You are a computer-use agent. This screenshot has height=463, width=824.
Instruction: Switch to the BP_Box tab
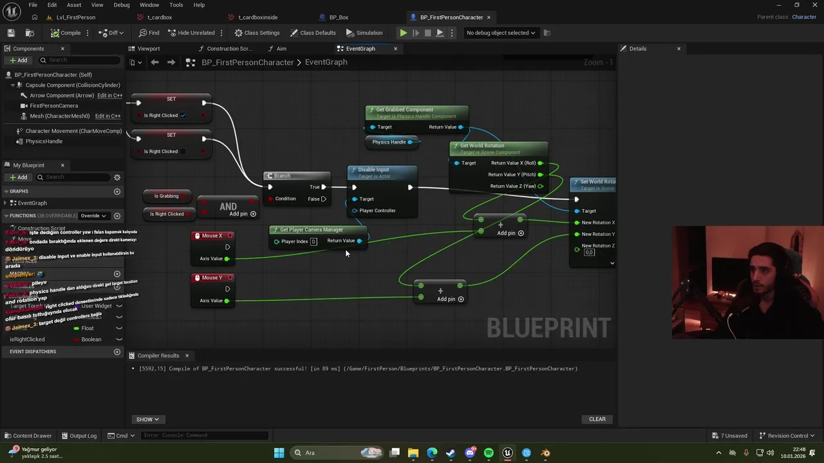pos(338,17)
